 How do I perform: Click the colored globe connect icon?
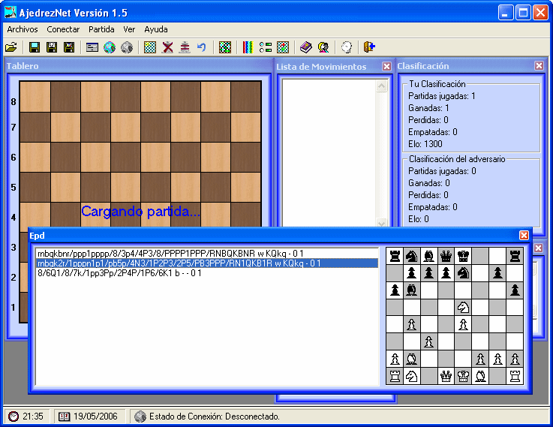click(110, 47)
